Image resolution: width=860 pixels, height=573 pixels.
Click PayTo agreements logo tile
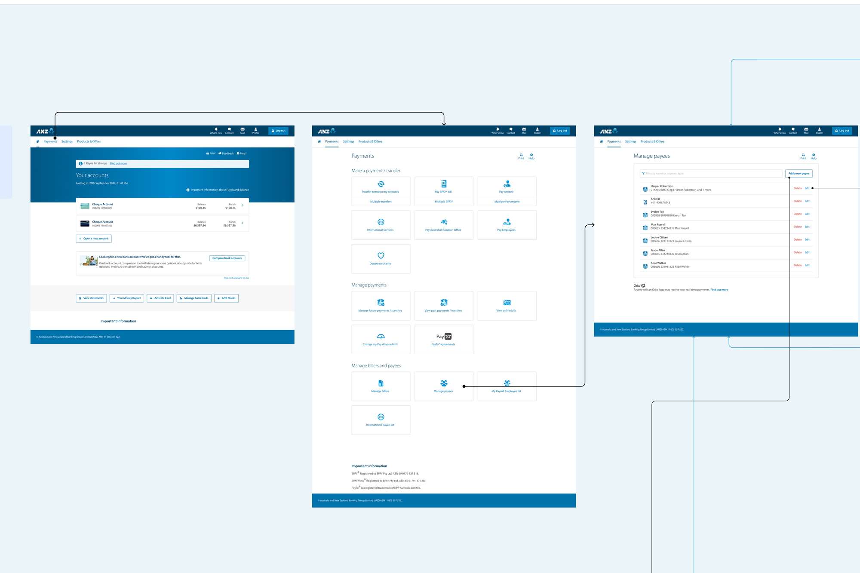[x=443, y=337]
